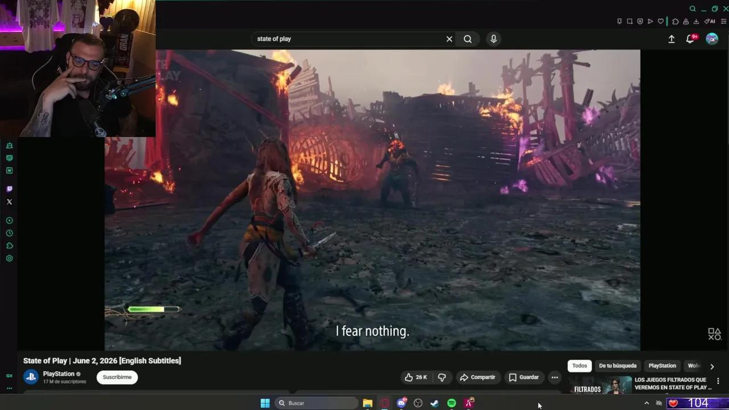
Task: Select the 'De tu búsqueda' filter chip
Action: [x=617, y=366]
